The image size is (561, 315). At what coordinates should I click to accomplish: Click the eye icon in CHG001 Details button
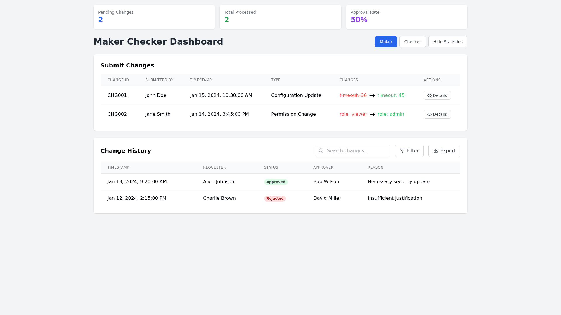(429, 95)
